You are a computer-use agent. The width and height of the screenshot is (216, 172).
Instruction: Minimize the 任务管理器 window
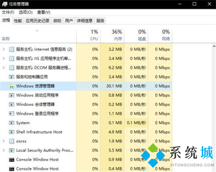tap(179, 4)
